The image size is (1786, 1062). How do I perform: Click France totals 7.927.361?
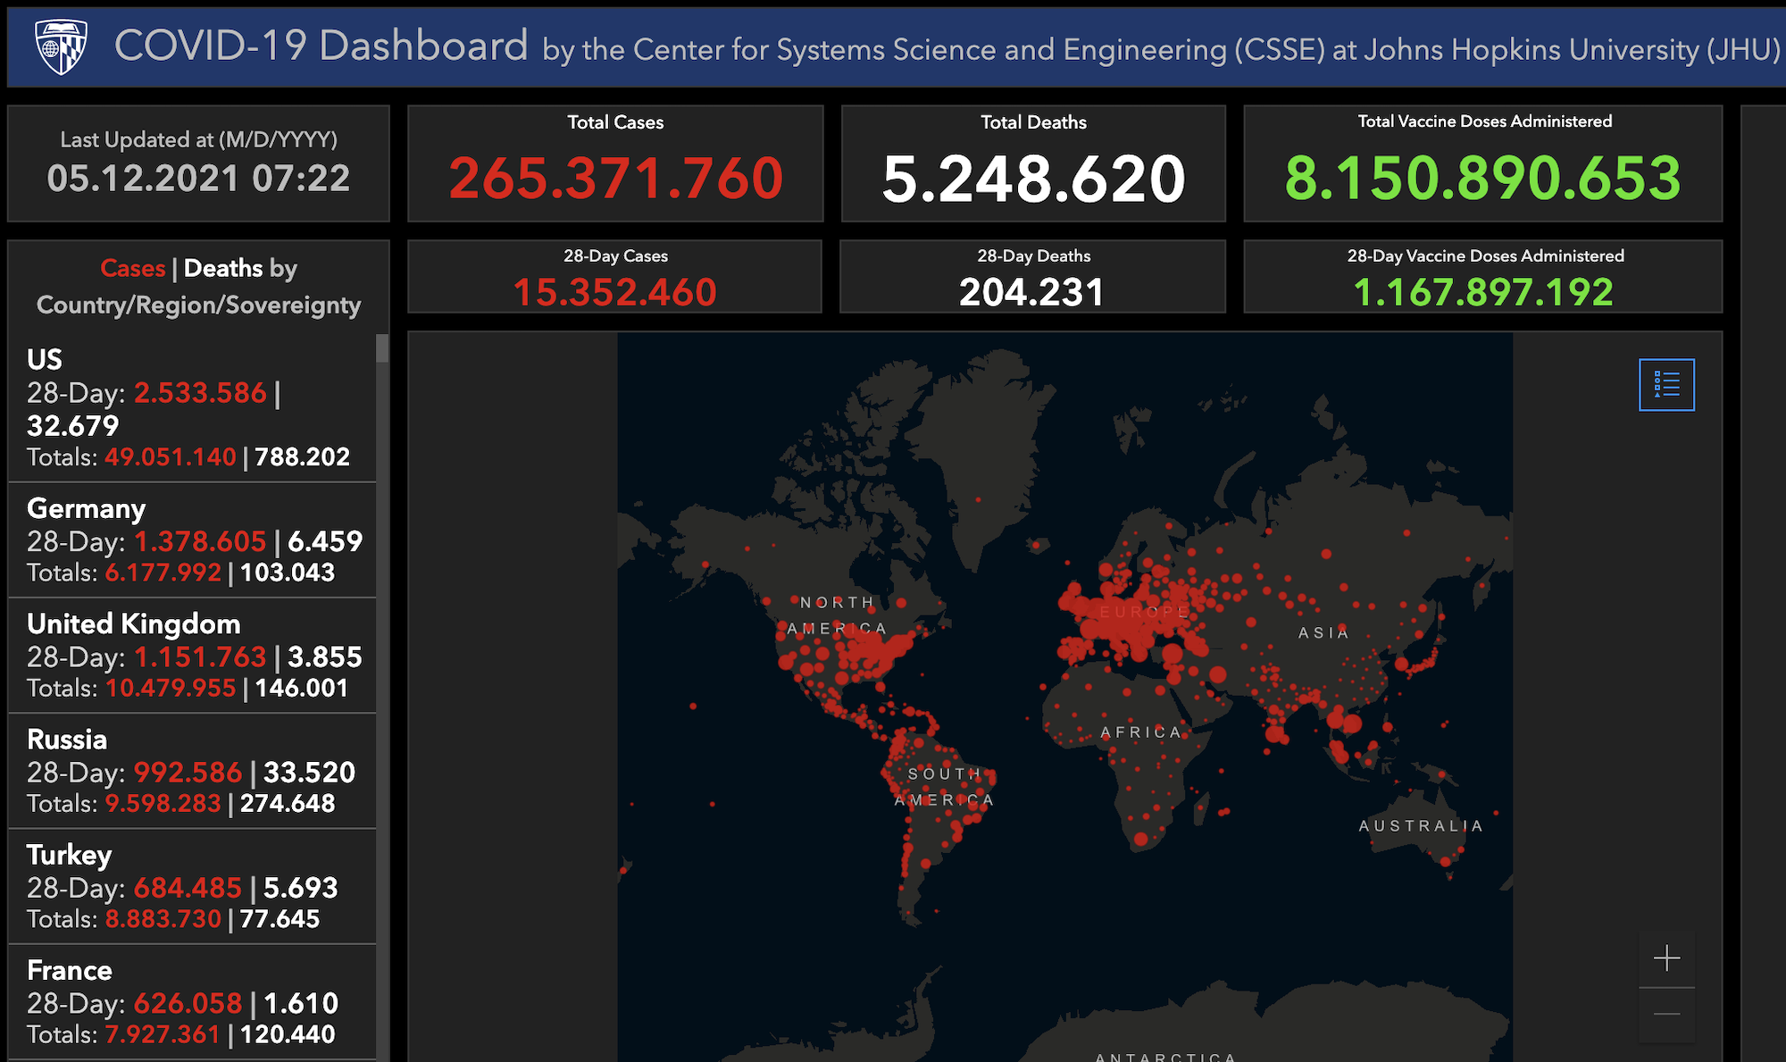click(x=163, y=1035)
